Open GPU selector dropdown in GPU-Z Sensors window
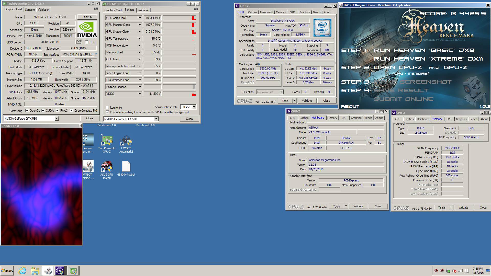Image resolution: width=491 pixels, height=276 pixels. 157,119
